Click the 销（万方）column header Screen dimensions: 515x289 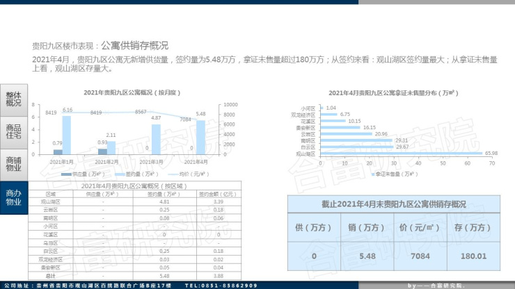coord(367,227)
